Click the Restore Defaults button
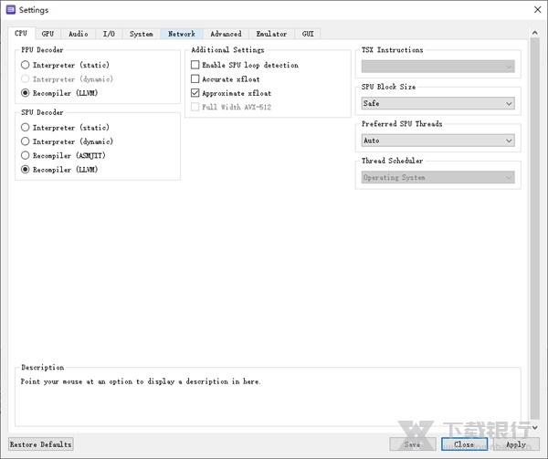 click(41, 444)
